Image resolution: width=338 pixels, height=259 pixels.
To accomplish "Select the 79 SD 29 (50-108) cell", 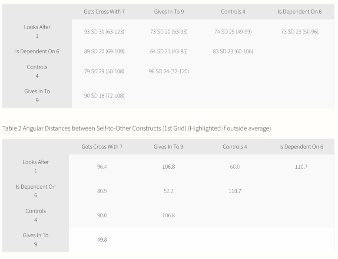I will pos(104,71).
